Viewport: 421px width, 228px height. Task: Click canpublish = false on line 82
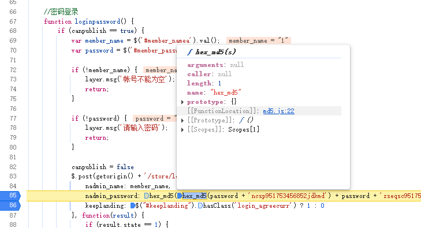point(103,167)
